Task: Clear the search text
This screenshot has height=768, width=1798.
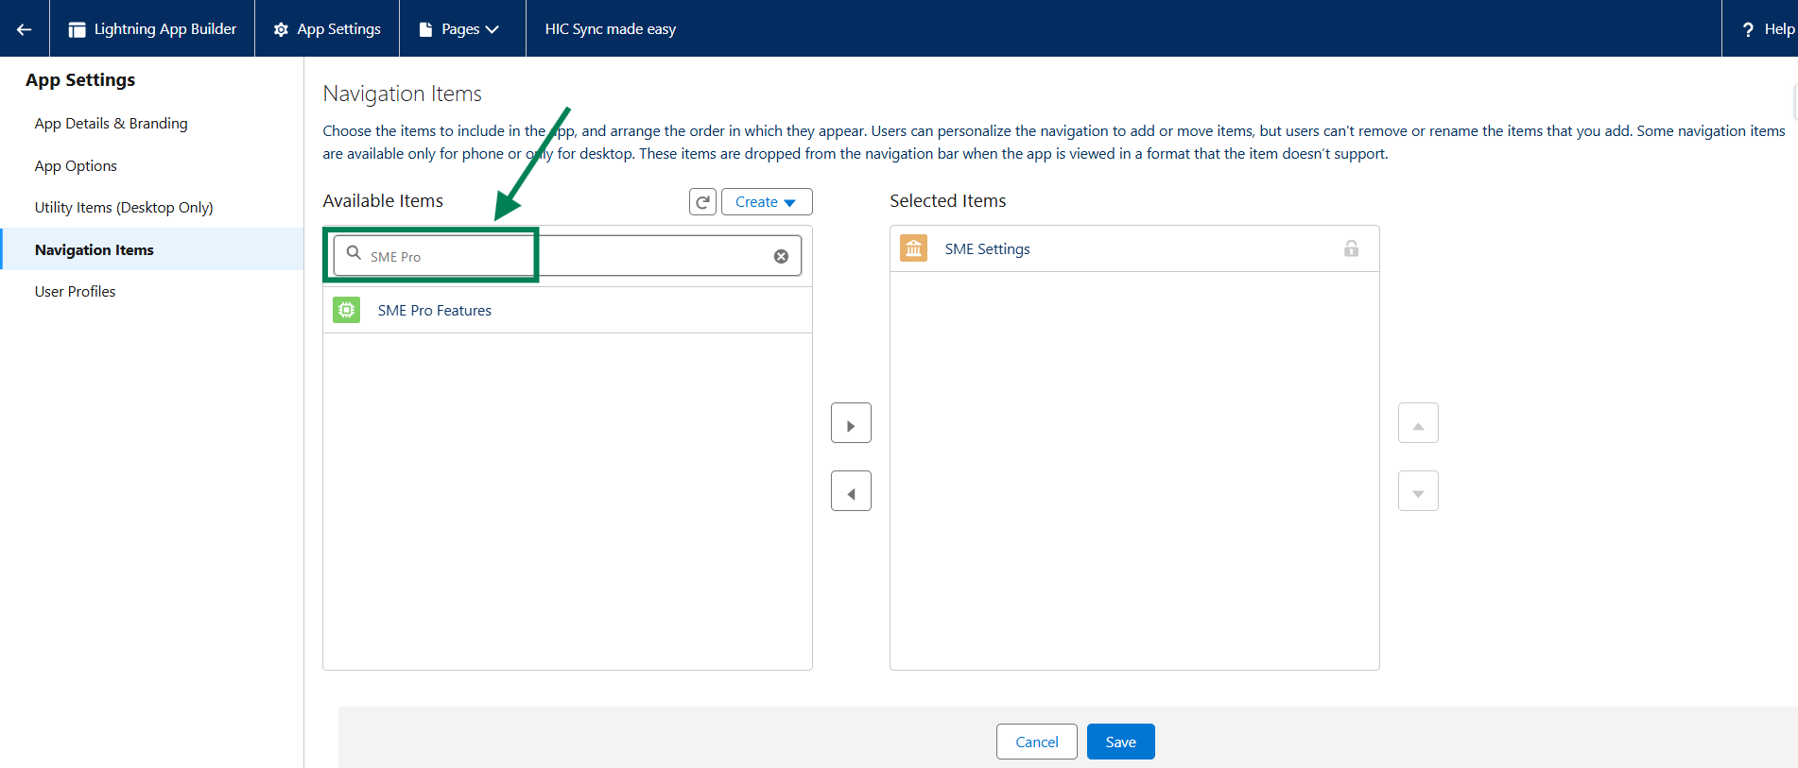Action: [781, 256]
